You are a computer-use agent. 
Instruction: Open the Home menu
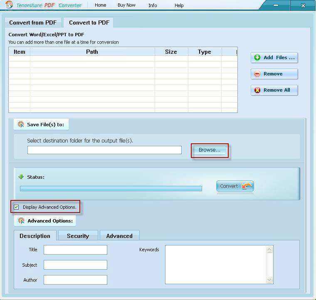tap(100, 5)
